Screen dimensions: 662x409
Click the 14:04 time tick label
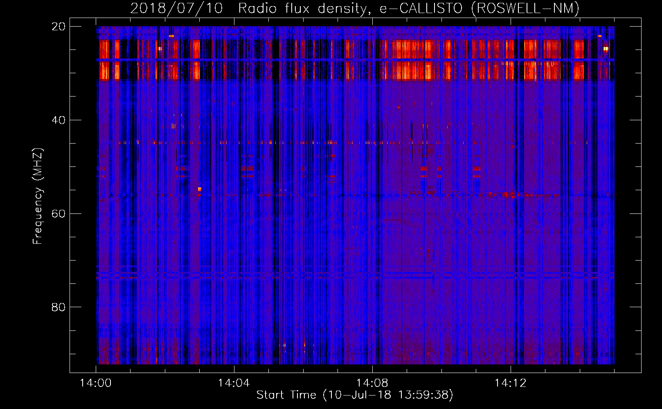234,383
